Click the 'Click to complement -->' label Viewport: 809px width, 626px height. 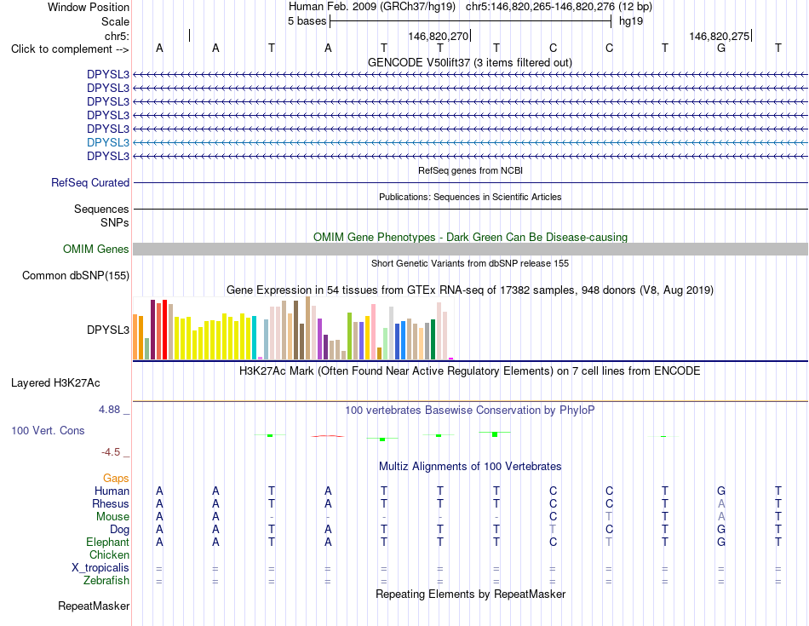(70, 49)
